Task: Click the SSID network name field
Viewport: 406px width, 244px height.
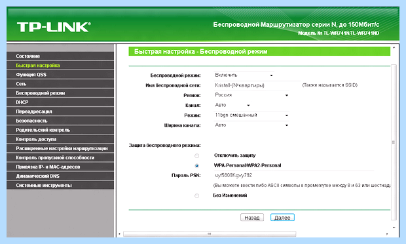Action: 257,85
